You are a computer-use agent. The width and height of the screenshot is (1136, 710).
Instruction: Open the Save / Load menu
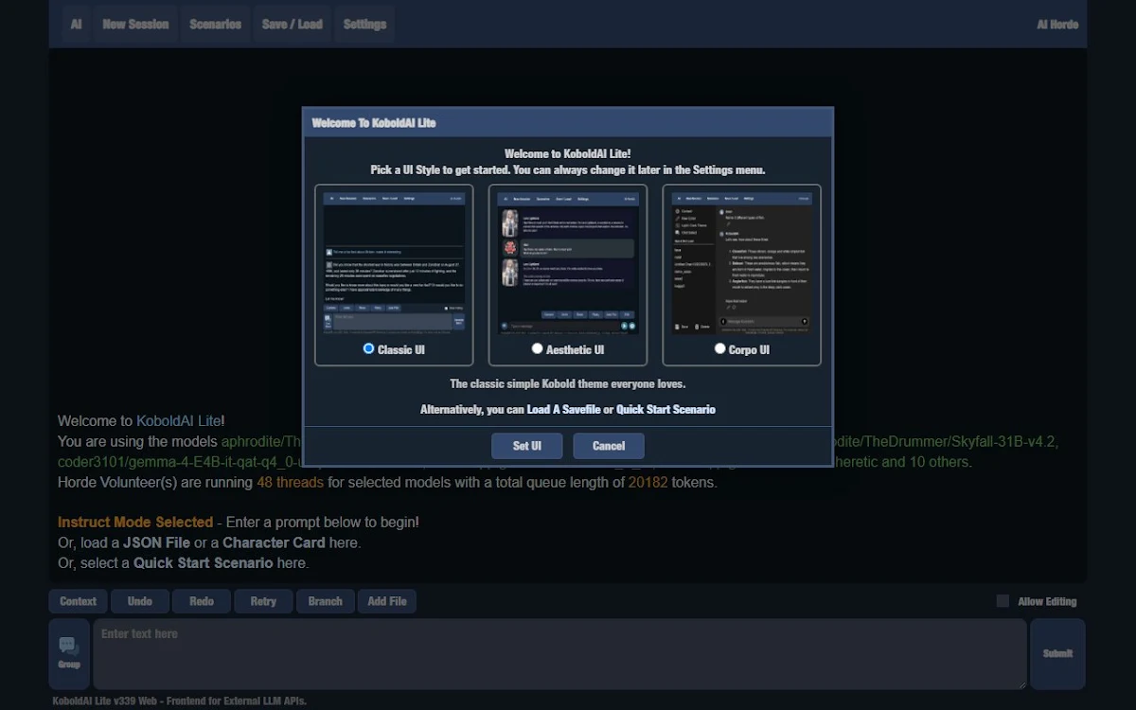point(293,24)
